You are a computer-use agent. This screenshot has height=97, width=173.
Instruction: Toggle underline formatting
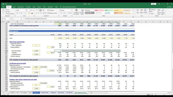21,13
